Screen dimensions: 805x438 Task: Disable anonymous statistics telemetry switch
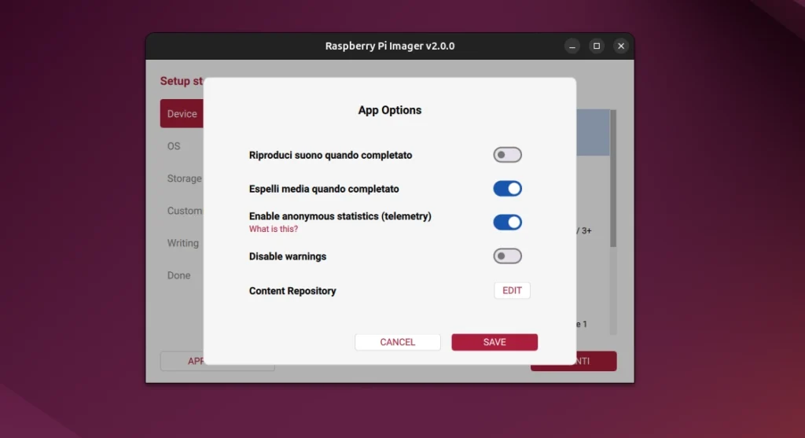tap(507, 223)
